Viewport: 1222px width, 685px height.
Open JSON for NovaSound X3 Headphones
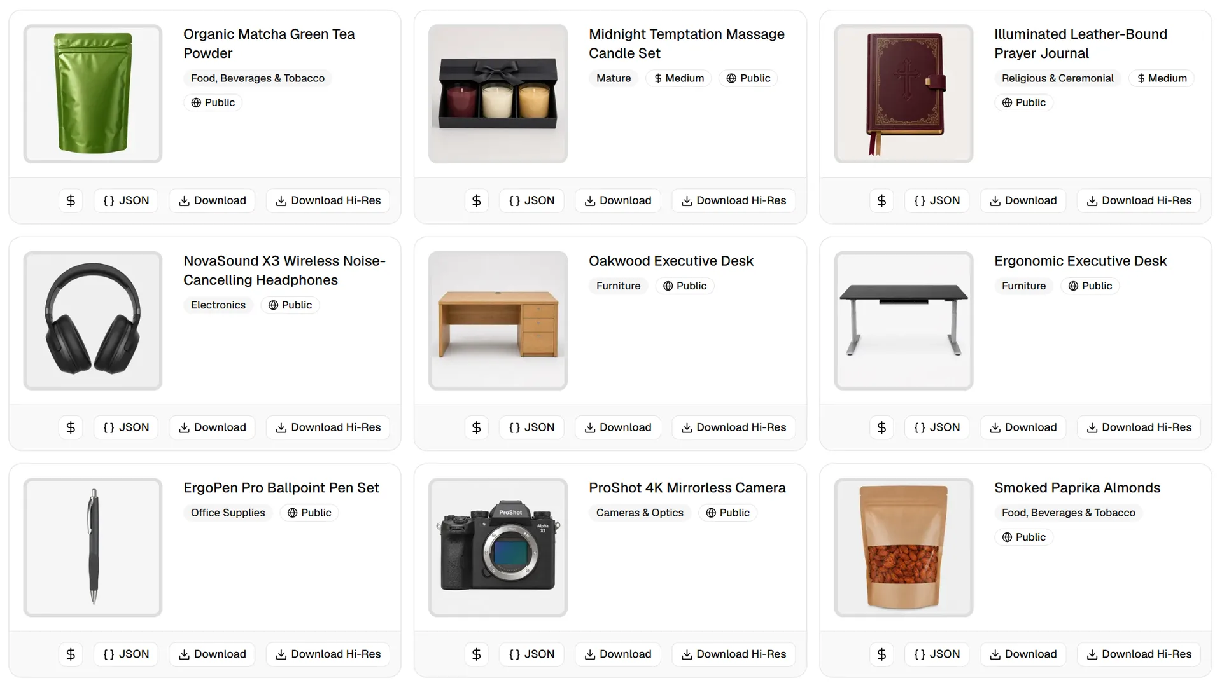pyautogui.click(x=126, y=427)
